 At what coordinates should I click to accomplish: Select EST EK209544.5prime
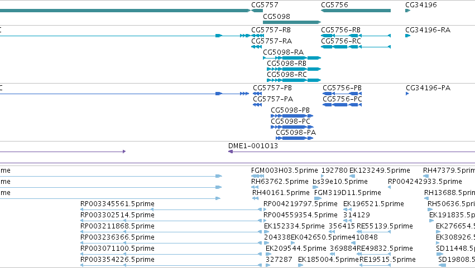[296, 248]
